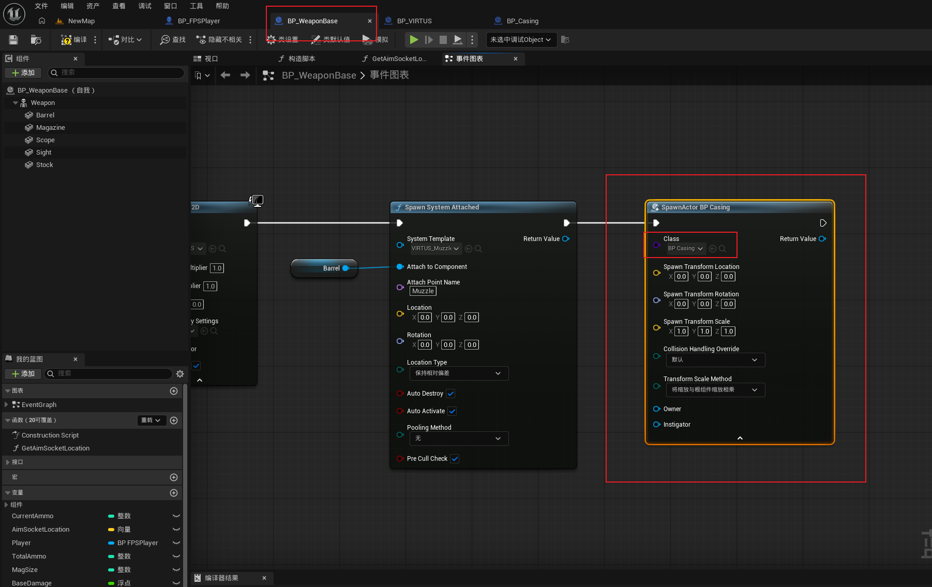Compile the blueprint (编译)

click(x=74, y=40)
